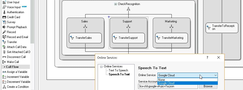243x90 pixels.
Task: Click the Support branch title
Action: 127,21
